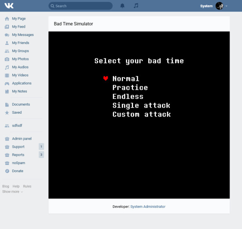Click the My Videos film icon

tap(7, 75)
